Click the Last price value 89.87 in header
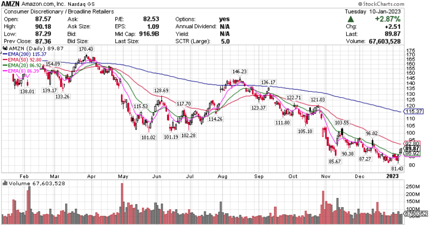 tap(392, 34)
